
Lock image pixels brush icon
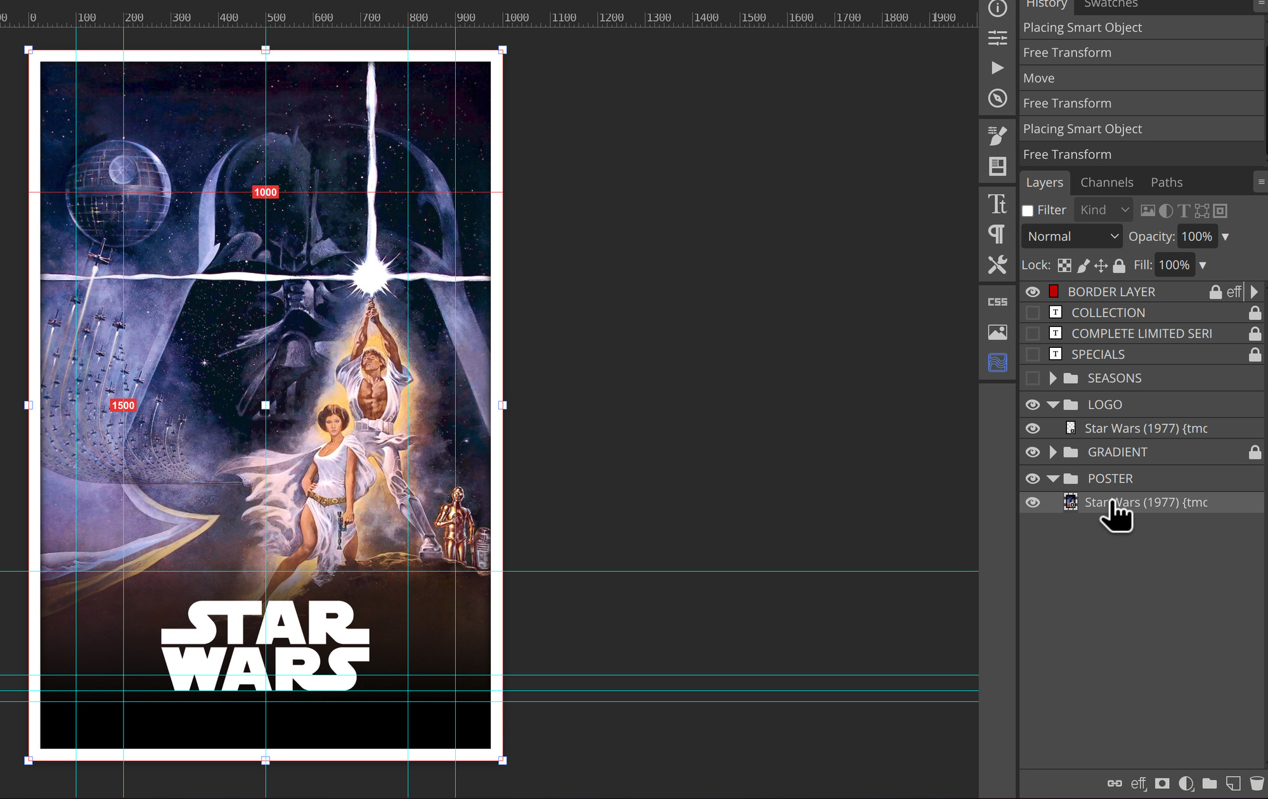point(1084,265)
